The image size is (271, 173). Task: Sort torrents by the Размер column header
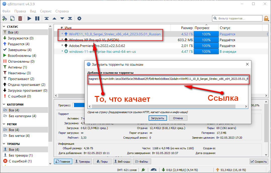pos(182,28)
